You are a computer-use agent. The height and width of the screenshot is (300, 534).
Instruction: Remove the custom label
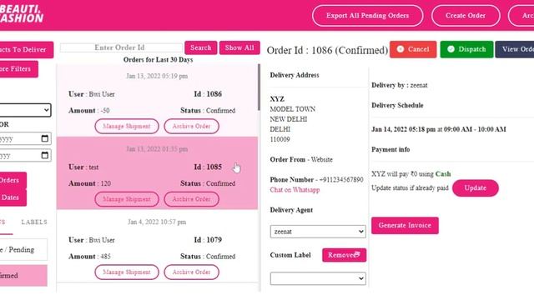344,255
